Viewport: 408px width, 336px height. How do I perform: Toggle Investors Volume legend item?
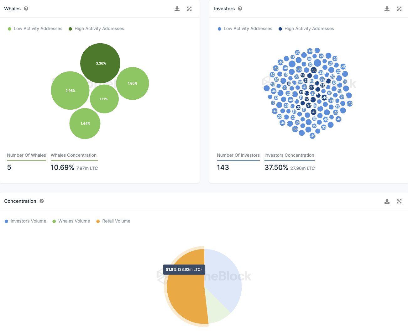[x=25, y=221]
